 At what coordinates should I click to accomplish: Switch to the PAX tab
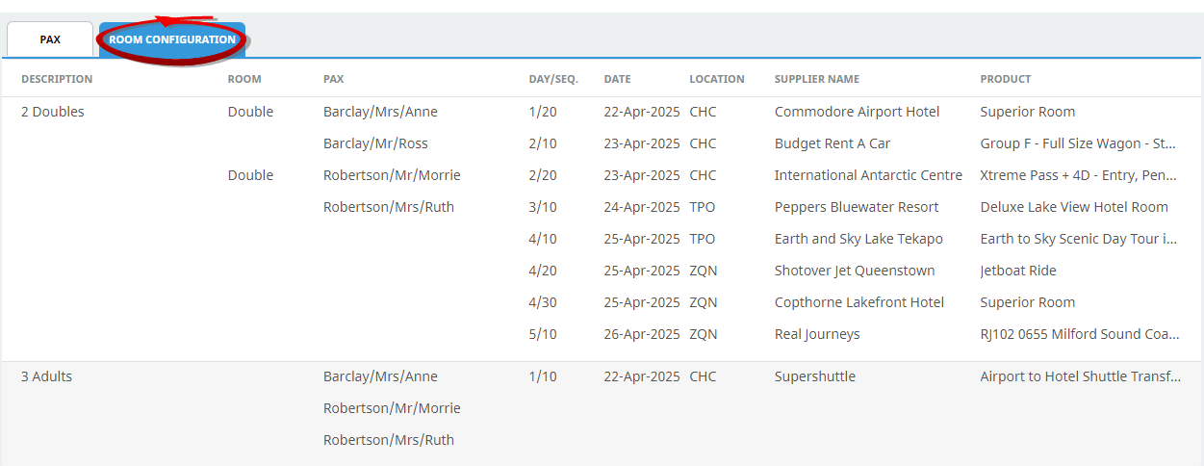point(50,39)
